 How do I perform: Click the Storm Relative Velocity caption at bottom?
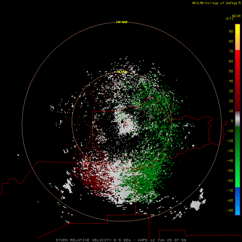[x=121, y=240]
